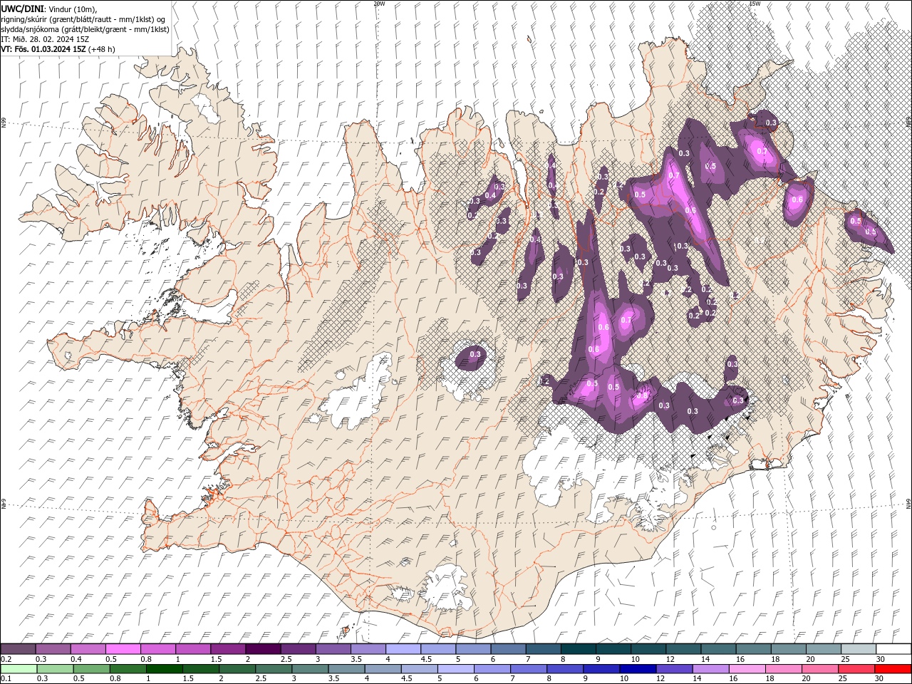Click the '0.2' label under top legend row
This screenshot has height=684, width=912.
click(5, 659)
